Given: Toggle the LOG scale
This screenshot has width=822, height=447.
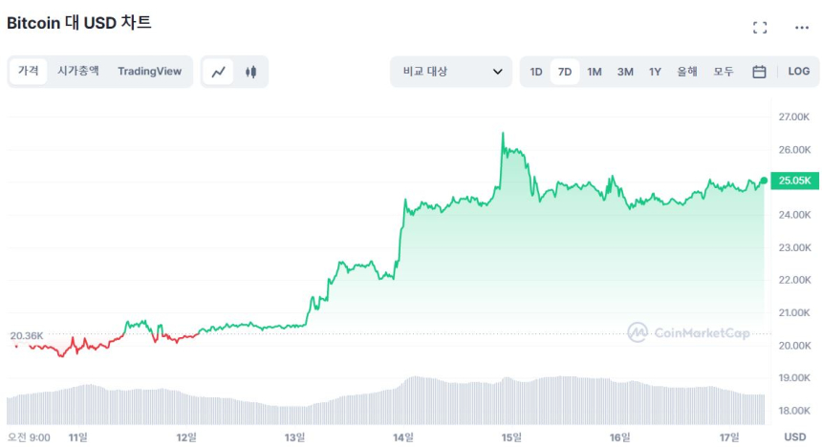Looking at the screenshot, I should tap(798, 72).
